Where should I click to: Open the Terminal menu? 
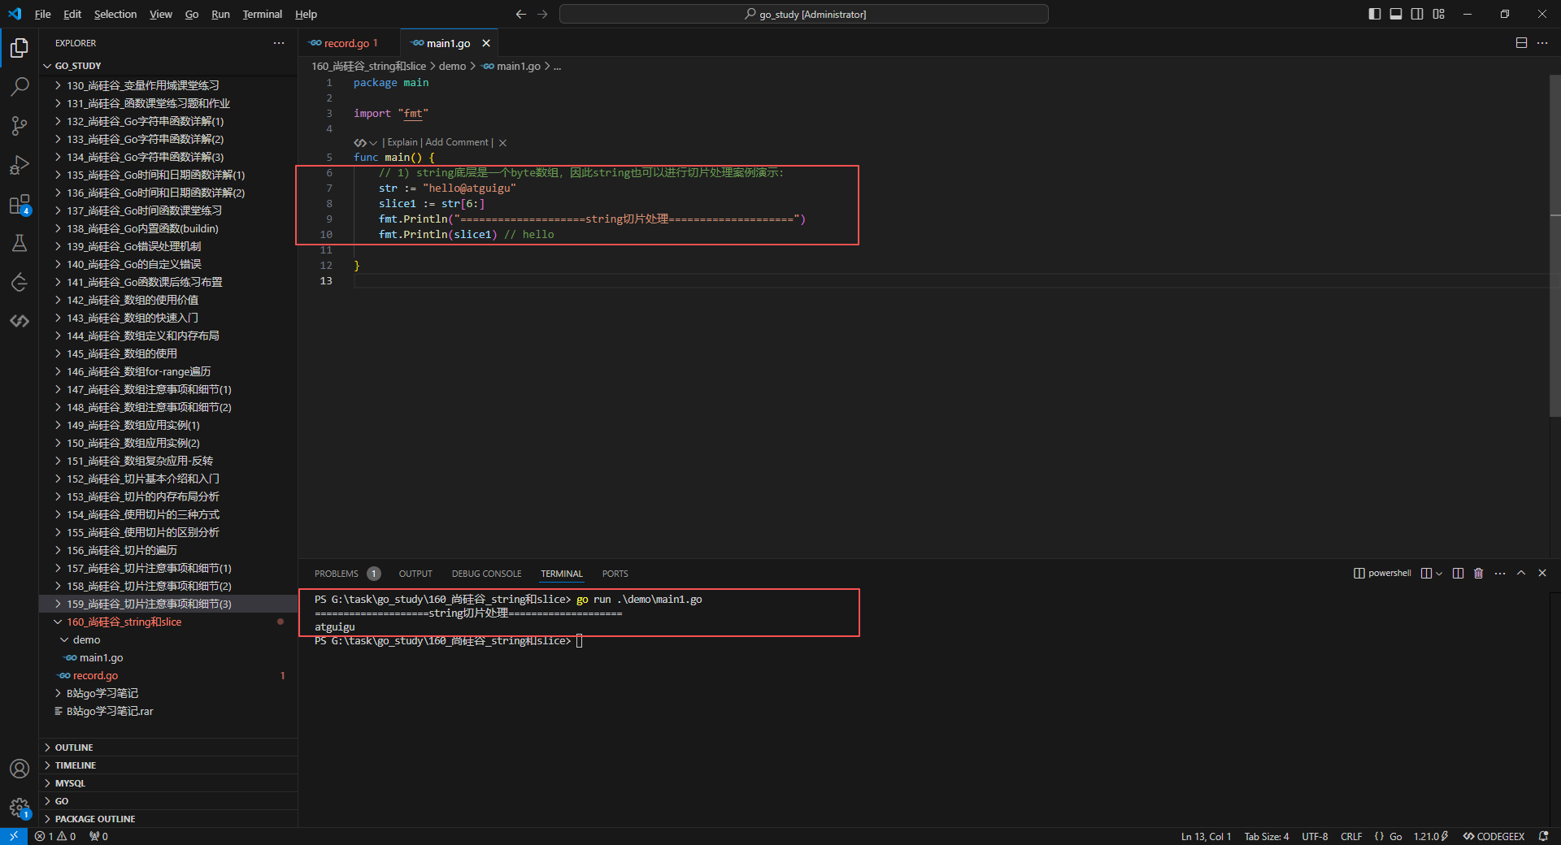262,14
